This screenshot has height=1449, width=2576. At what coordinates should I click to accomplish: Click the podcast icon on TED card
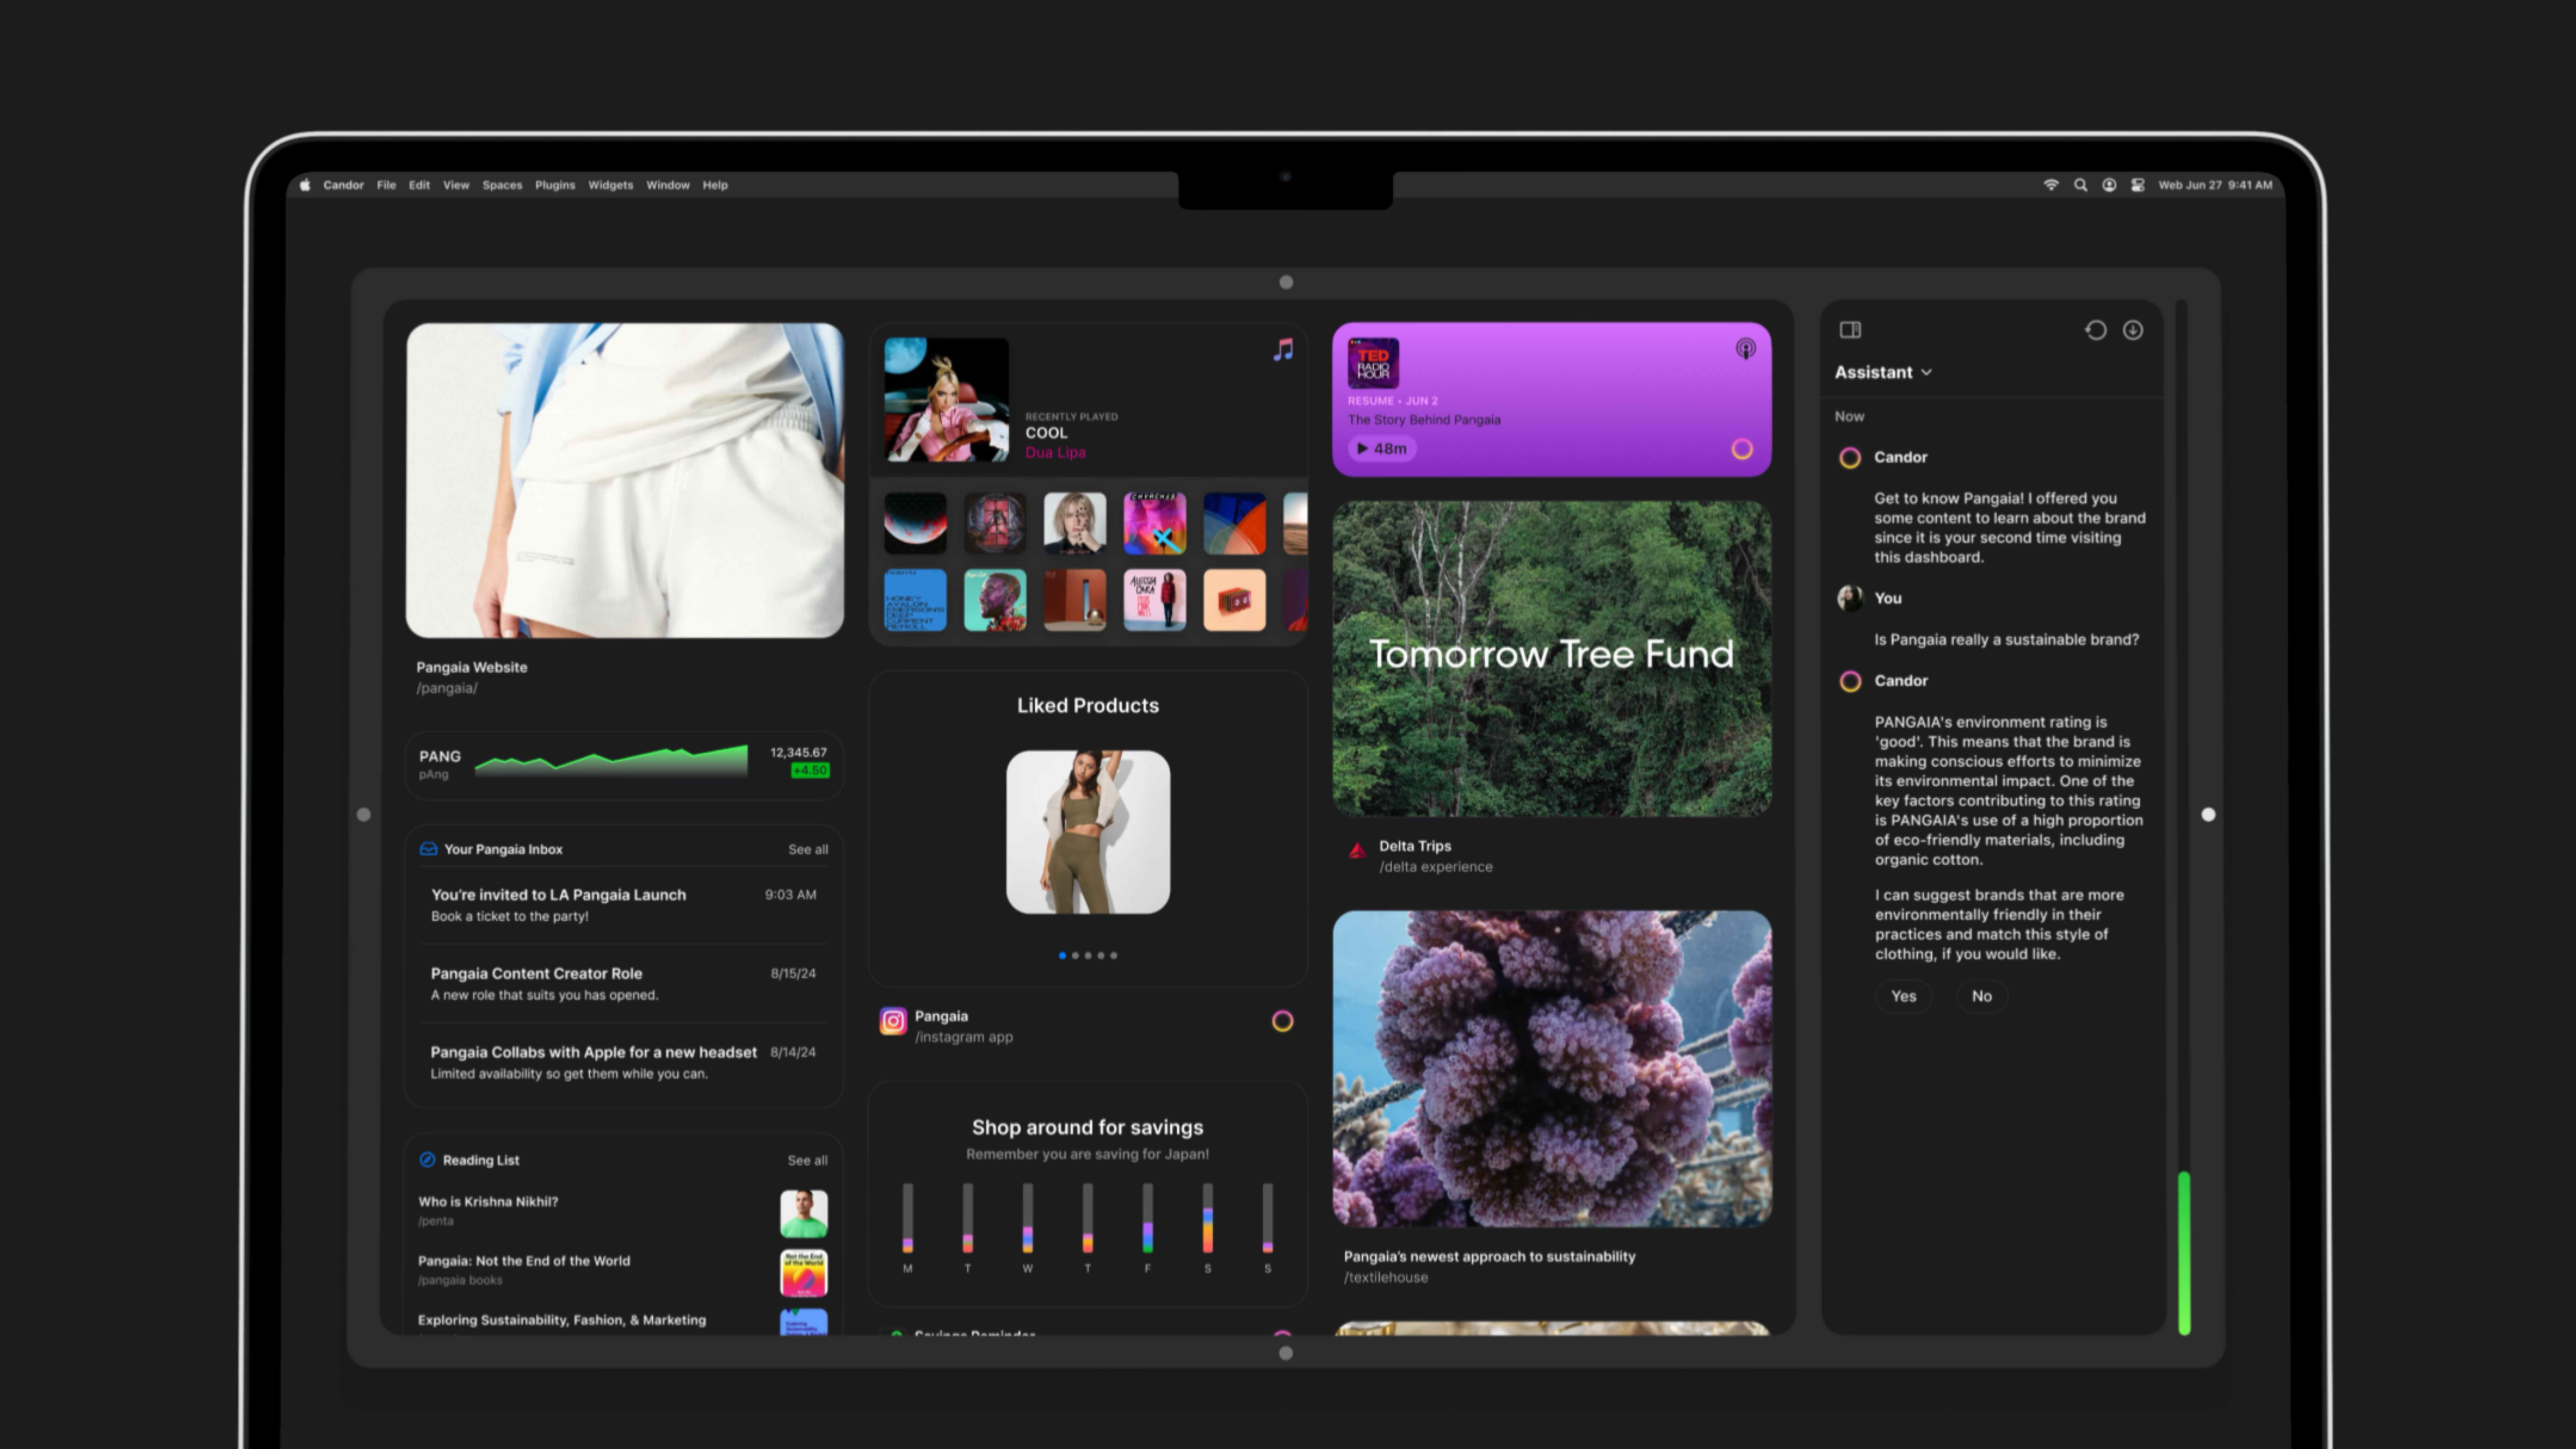click(1745, 349)
